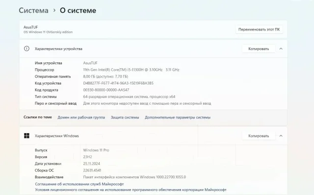Viewport: 314px width, 195px height.
Task: Click processor value 11th Gen Intel Core
Action: coord(131,70)
